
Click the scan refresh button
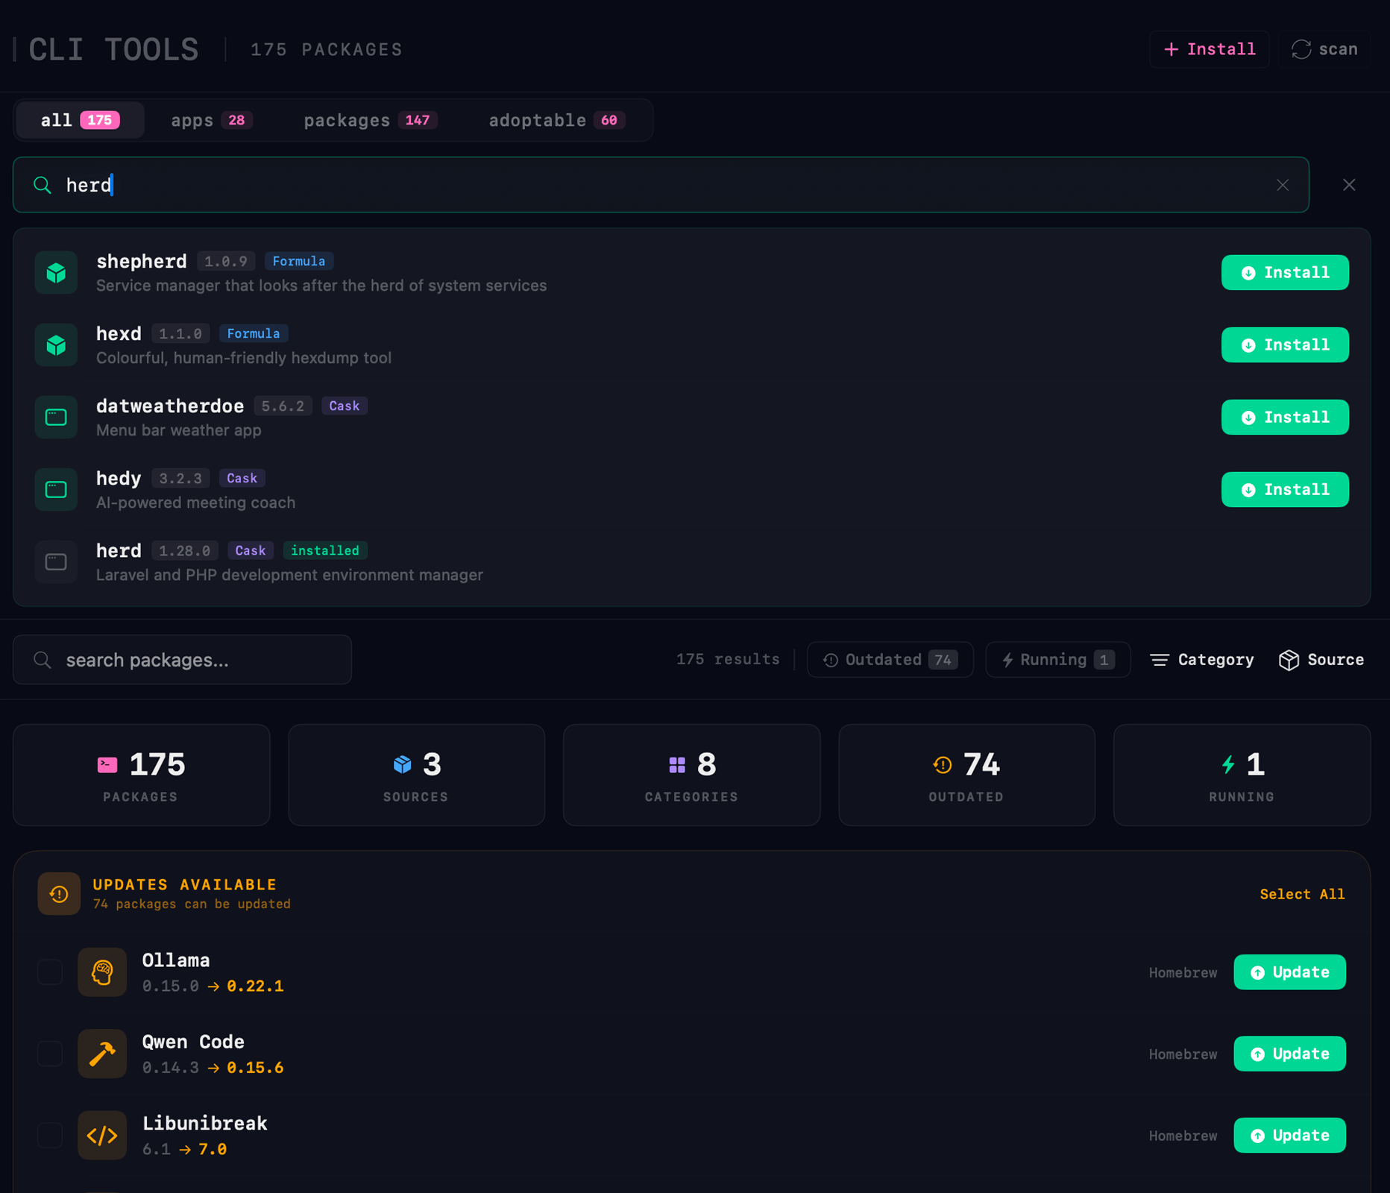coord(1325,49)
